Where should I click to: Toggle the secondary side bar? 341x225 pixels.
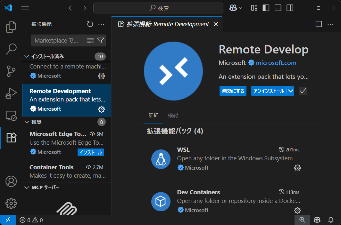pyautogui.click(x=290, y=8)
